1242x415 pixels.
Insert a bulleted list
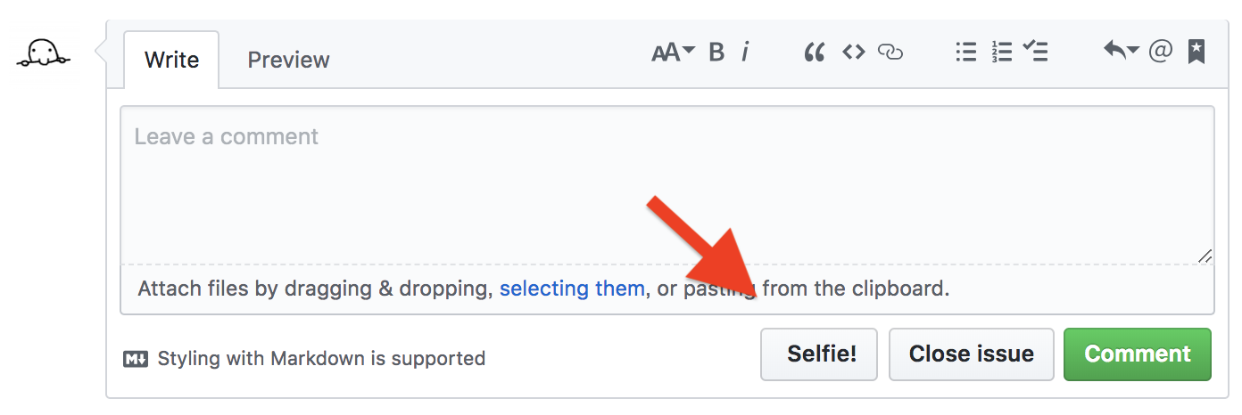click(965, 53)
